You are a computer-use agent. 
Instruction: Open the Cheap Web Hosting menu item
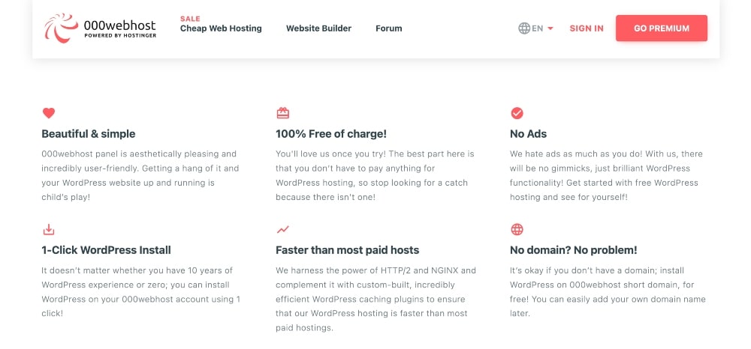point(221,28)
